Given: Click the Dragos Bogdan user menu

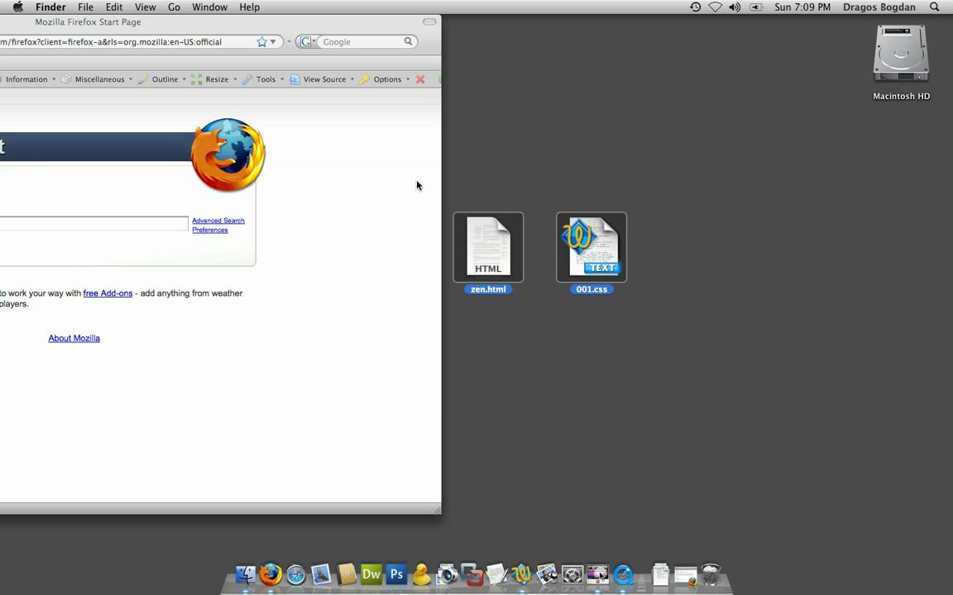Looking at the screenshot, I should click(879, 7).
